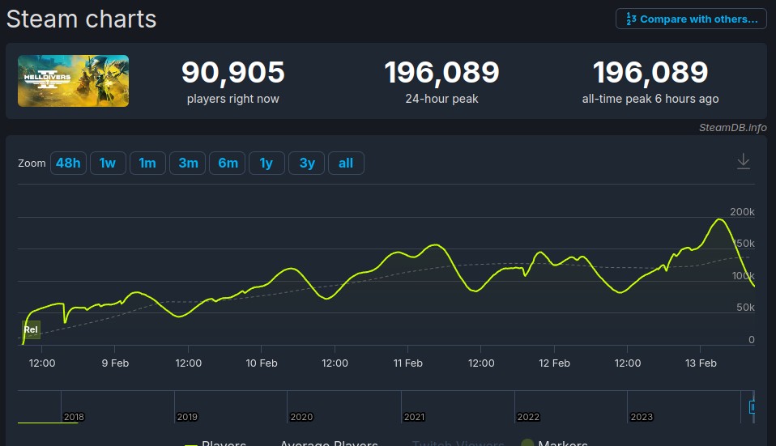This screenshot has height=446, width=776.
Task: Click the 200k y-axis label
Action: 742,211
